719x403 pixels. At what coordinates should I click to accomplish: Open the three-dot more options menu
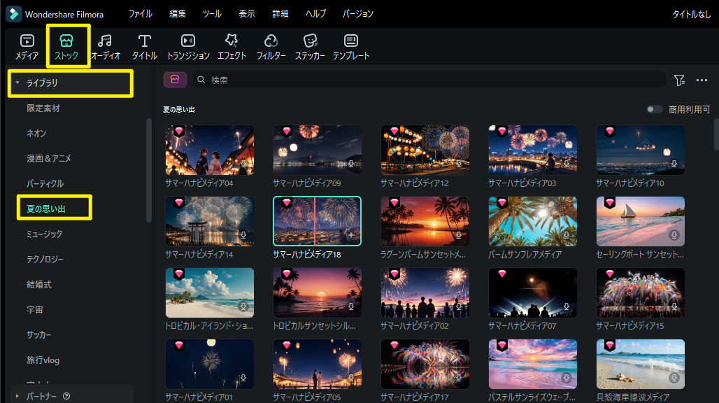tap(702, 80)
